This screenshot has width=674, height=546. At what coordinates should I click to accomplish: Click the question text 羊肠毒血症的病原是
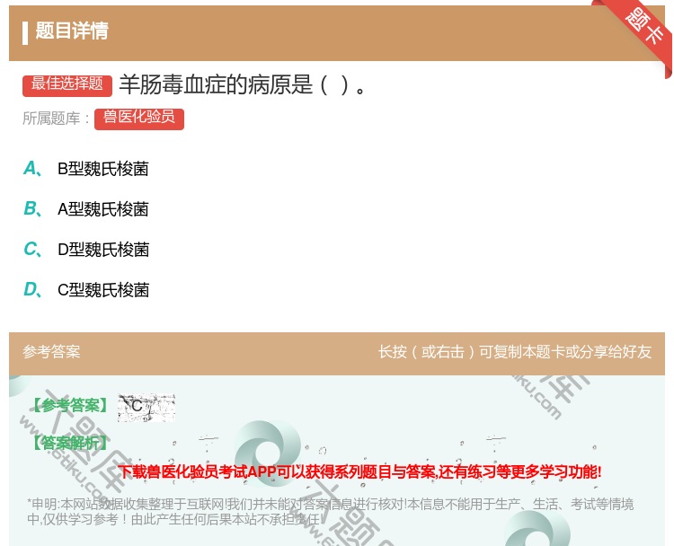[x=243, y=84]
